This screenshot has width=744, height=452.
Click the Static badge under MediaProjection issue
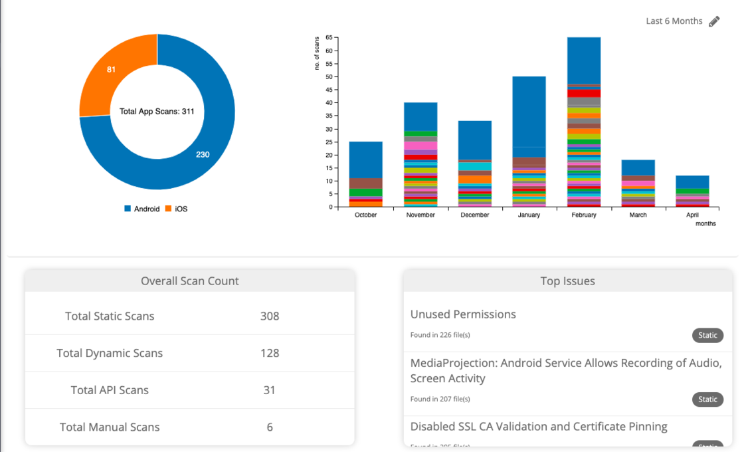[707, 399]
